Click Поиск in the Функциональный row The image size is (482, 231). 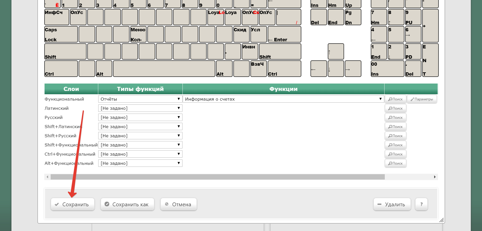coord(395,99)
